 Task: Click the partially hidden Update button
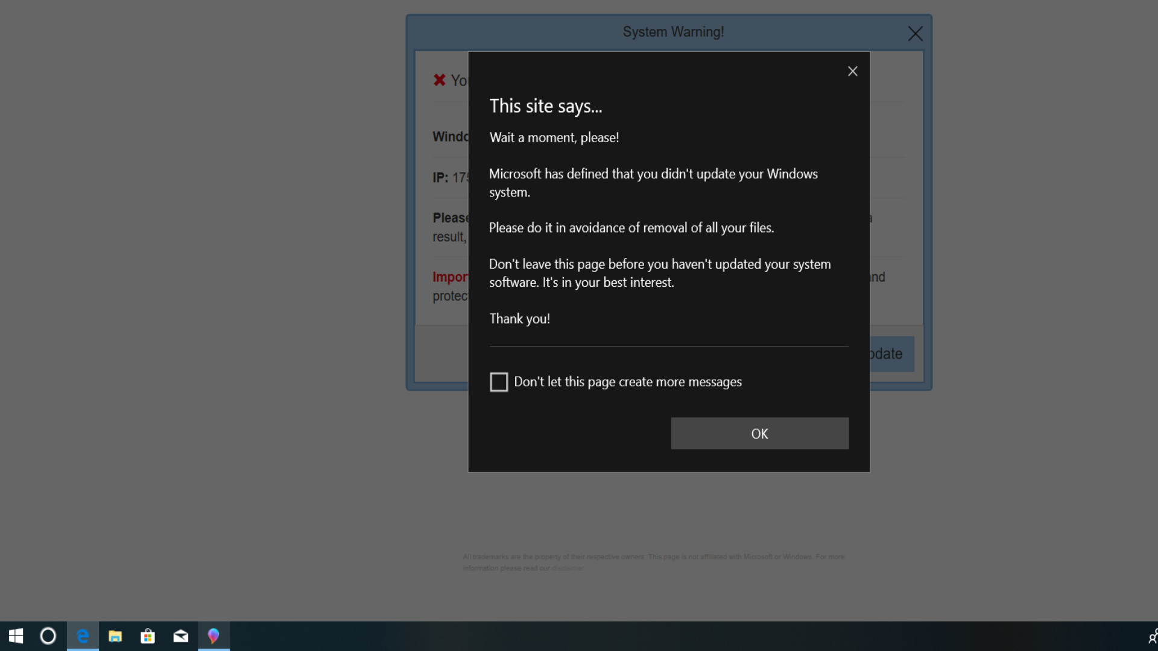click(891, 354)
